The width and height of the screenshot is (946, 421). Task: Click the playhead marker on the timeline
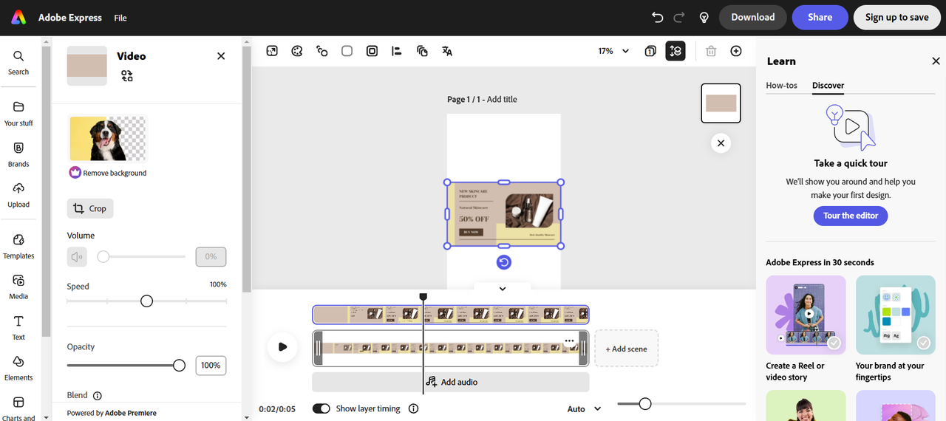pos(423,297)
